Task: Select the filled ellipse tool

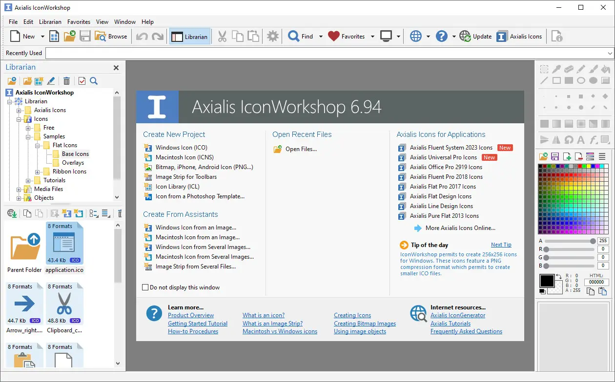Action: [x=593, y=80]
